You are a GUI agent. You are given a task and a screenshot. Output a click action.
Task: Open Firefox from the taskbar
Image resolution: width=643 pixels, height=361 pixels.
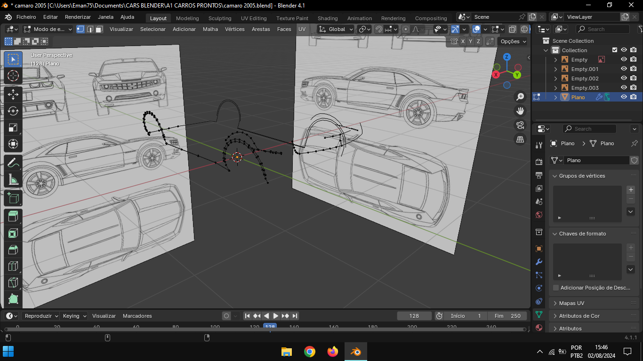[332, 352]
